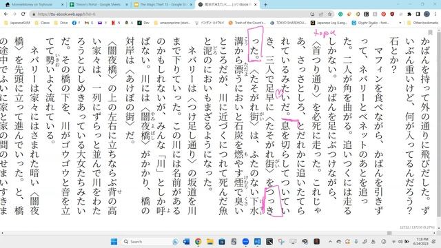Launch Microsoft Word from the taskbar
Screen dimensions: 441x248
point(186,242)
